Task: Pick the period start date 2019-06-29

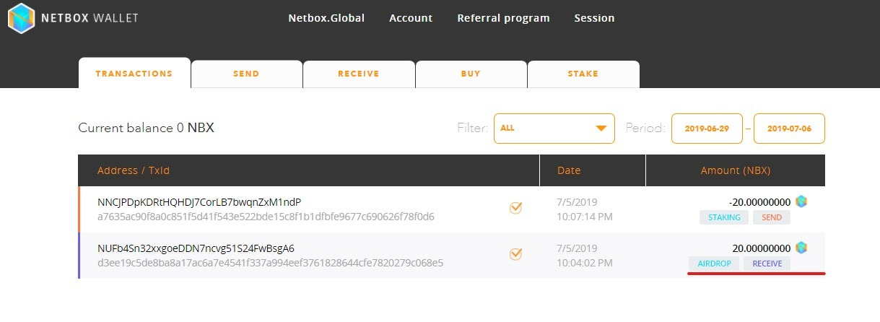Action: pyautogui.click(x=707, y=129)
